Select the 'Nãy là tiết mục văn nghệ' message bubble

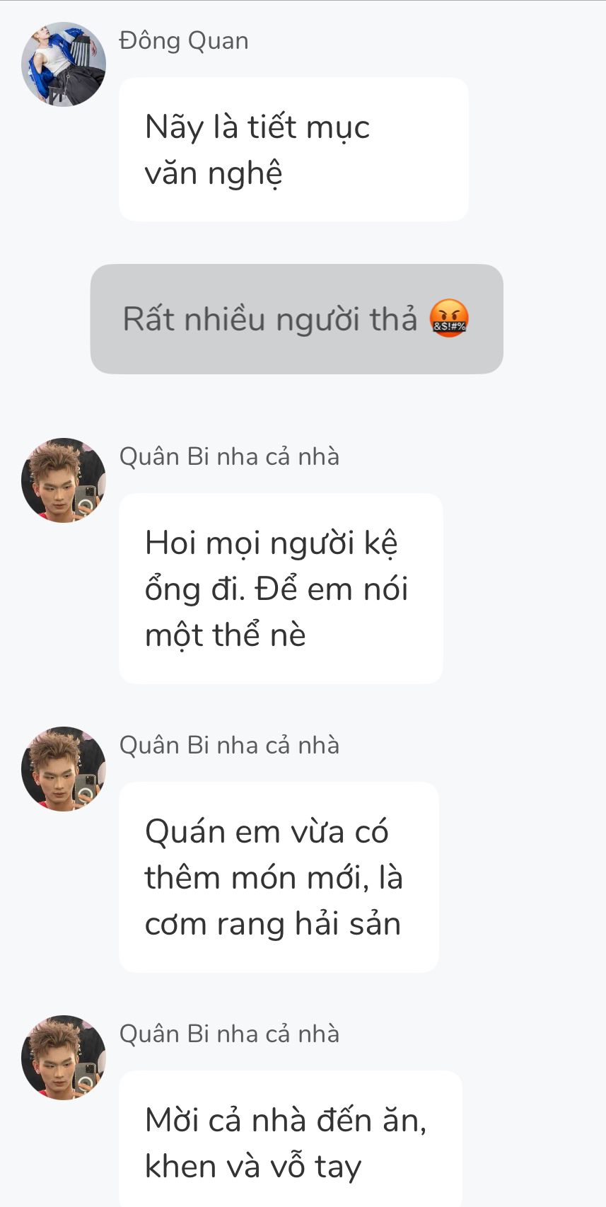[293, 149]
